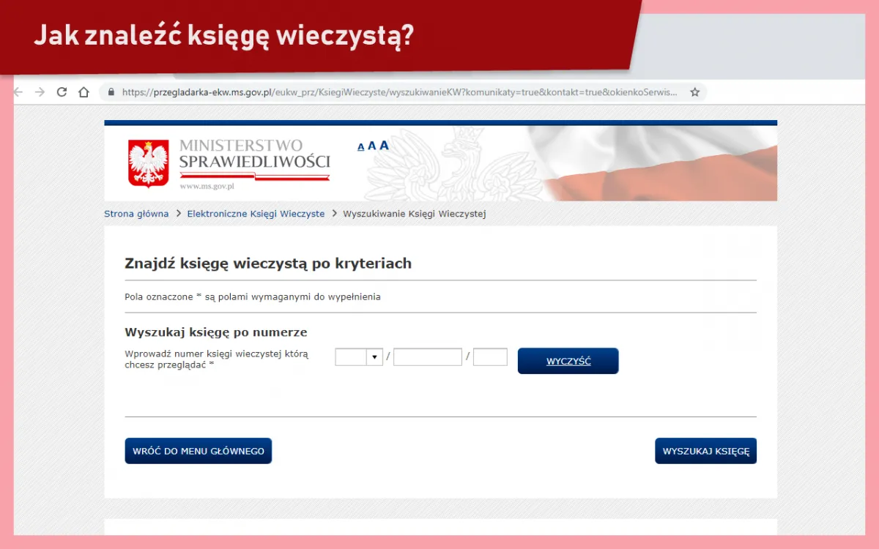Click the WYSZUKAJ KSIĘGĘ button
The width and height of the screenshot is (879, 549).
705,451
